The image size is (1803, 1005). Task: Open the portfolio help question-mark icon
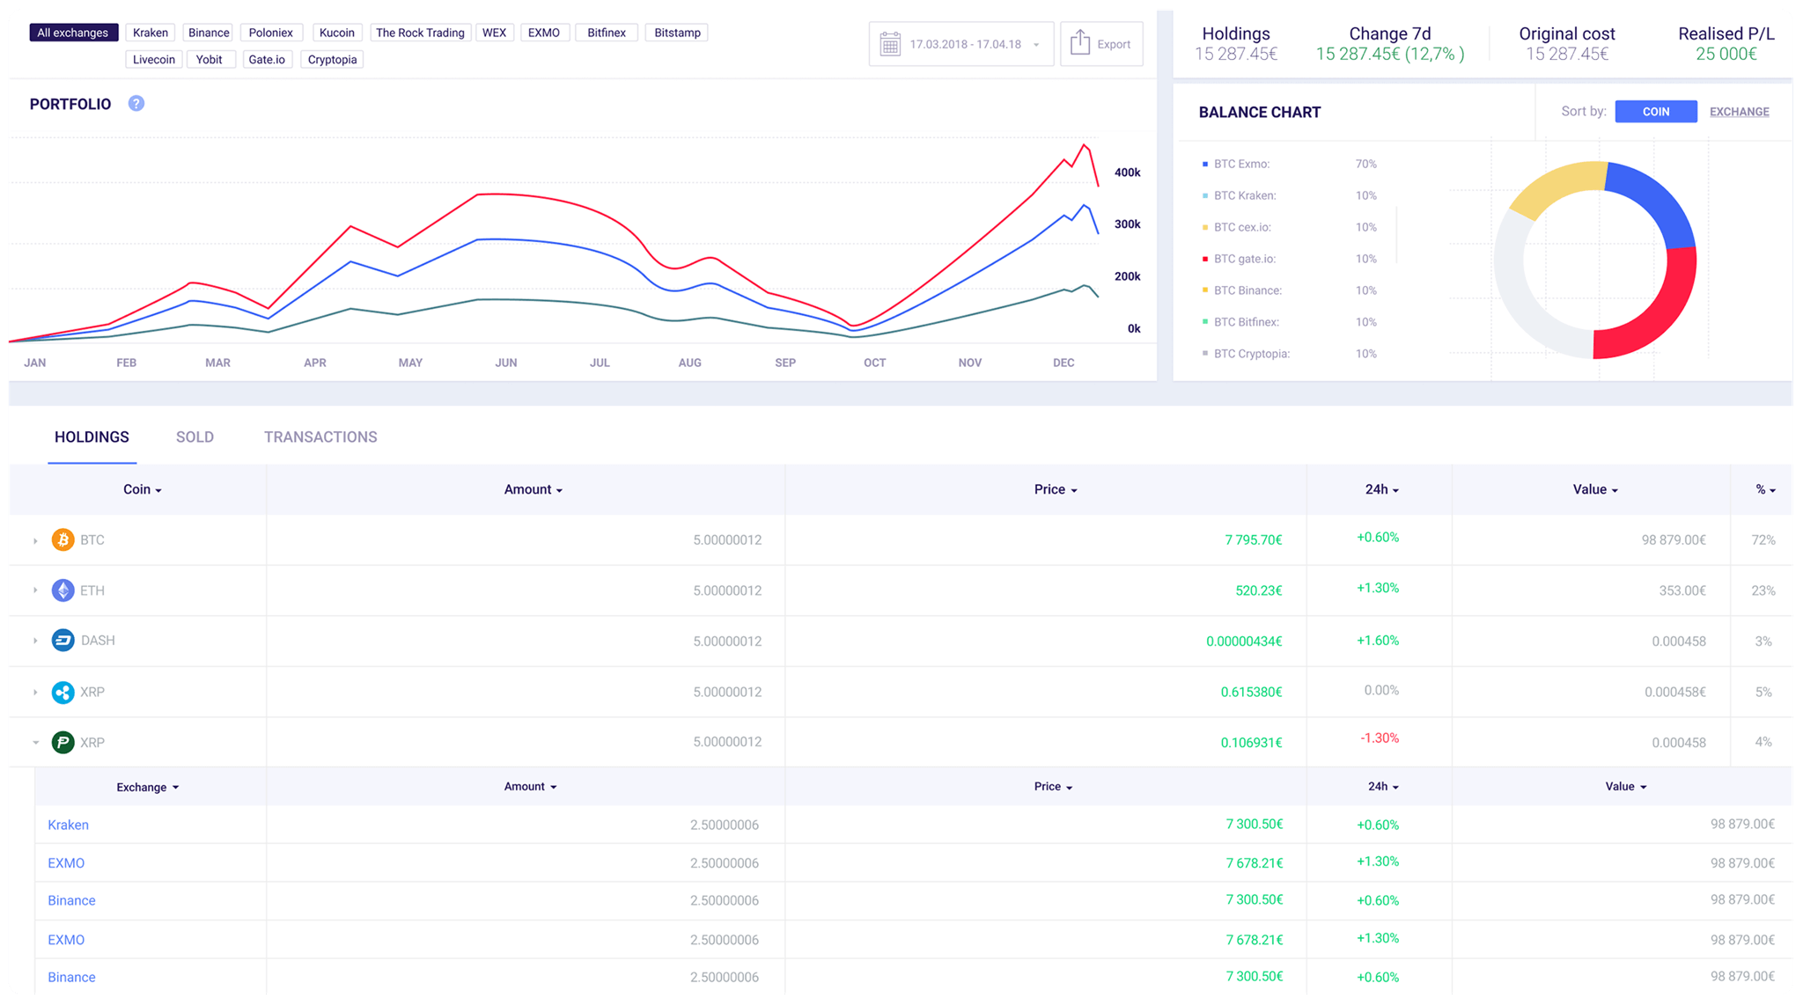(136, 104)
